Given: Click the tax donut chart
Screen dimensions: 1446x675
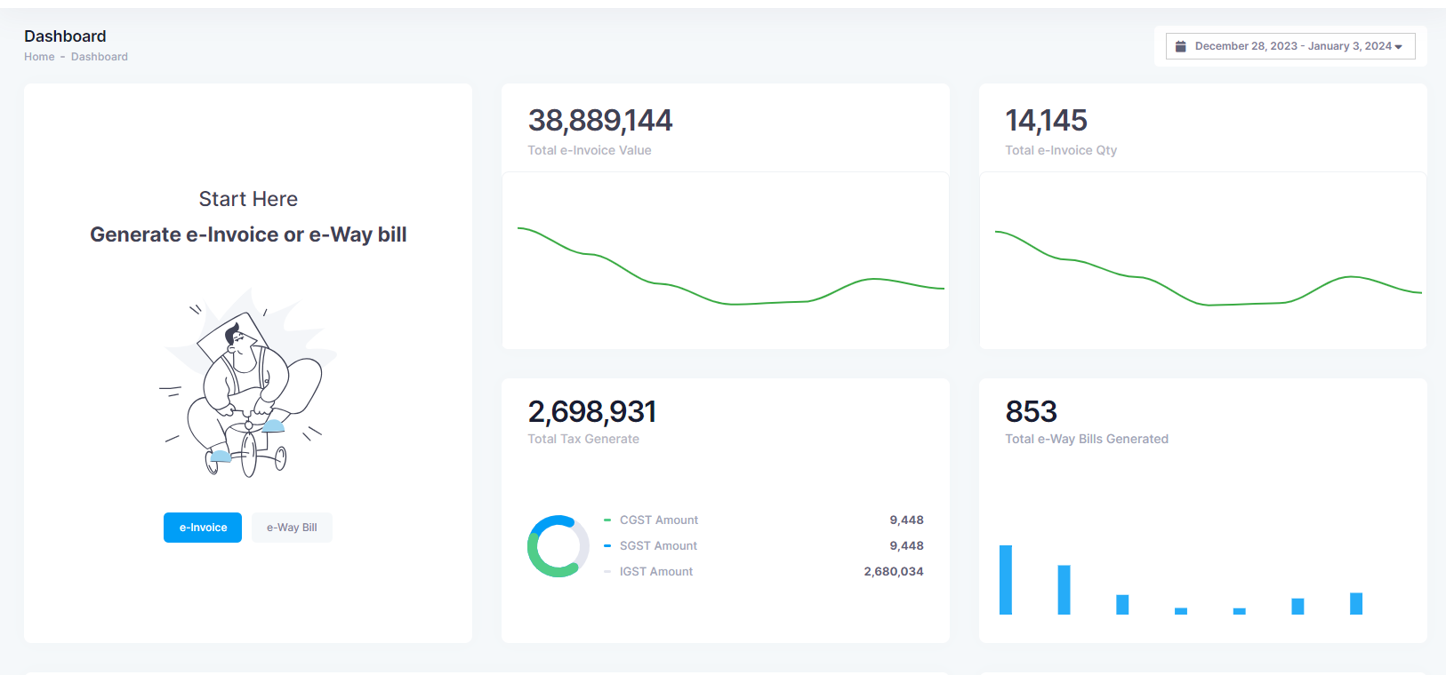Looking at the screenshot, I should (558, 546).
